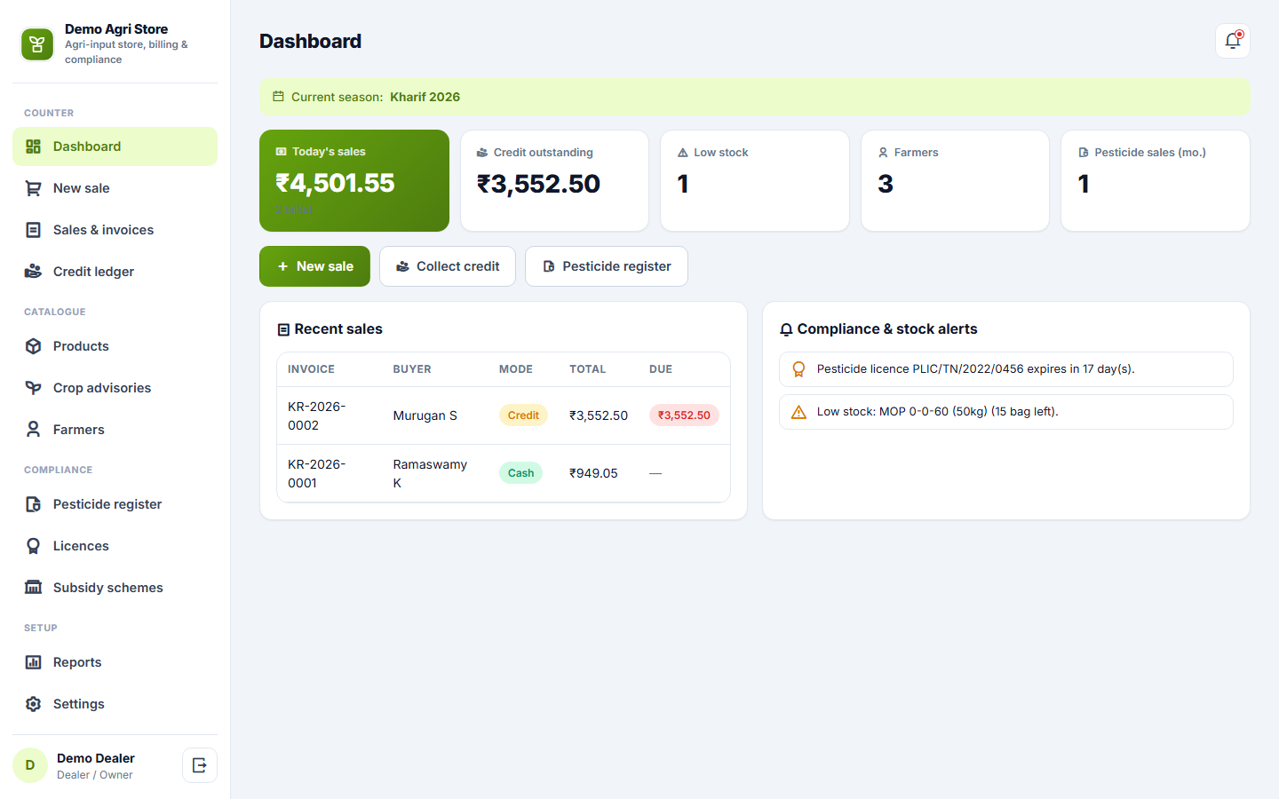This screenshot has width=1279, height=799.
Task: Click the Demo Agri Store plant logo
Action: [x=37, y=44]
